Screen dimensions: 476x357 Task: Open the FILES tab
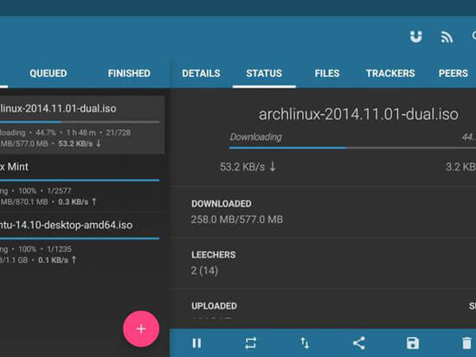click(x=327, y=73)
